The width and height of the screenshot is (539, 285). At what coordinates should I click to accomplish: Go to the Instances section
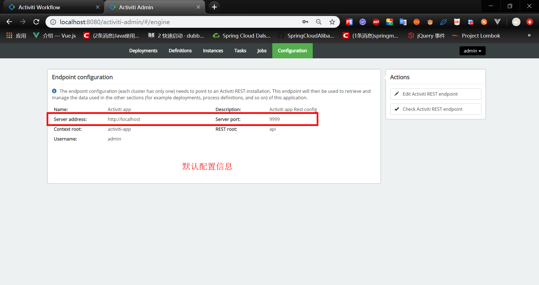pos(213,51)
